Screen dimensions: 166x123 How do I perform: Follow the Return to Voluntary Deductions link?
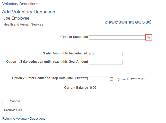tap(24, 119)
